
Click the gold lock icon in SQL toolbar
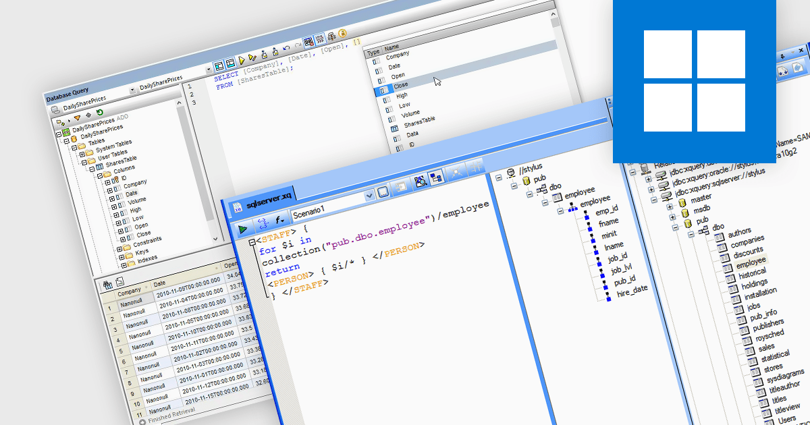point(342,32)
